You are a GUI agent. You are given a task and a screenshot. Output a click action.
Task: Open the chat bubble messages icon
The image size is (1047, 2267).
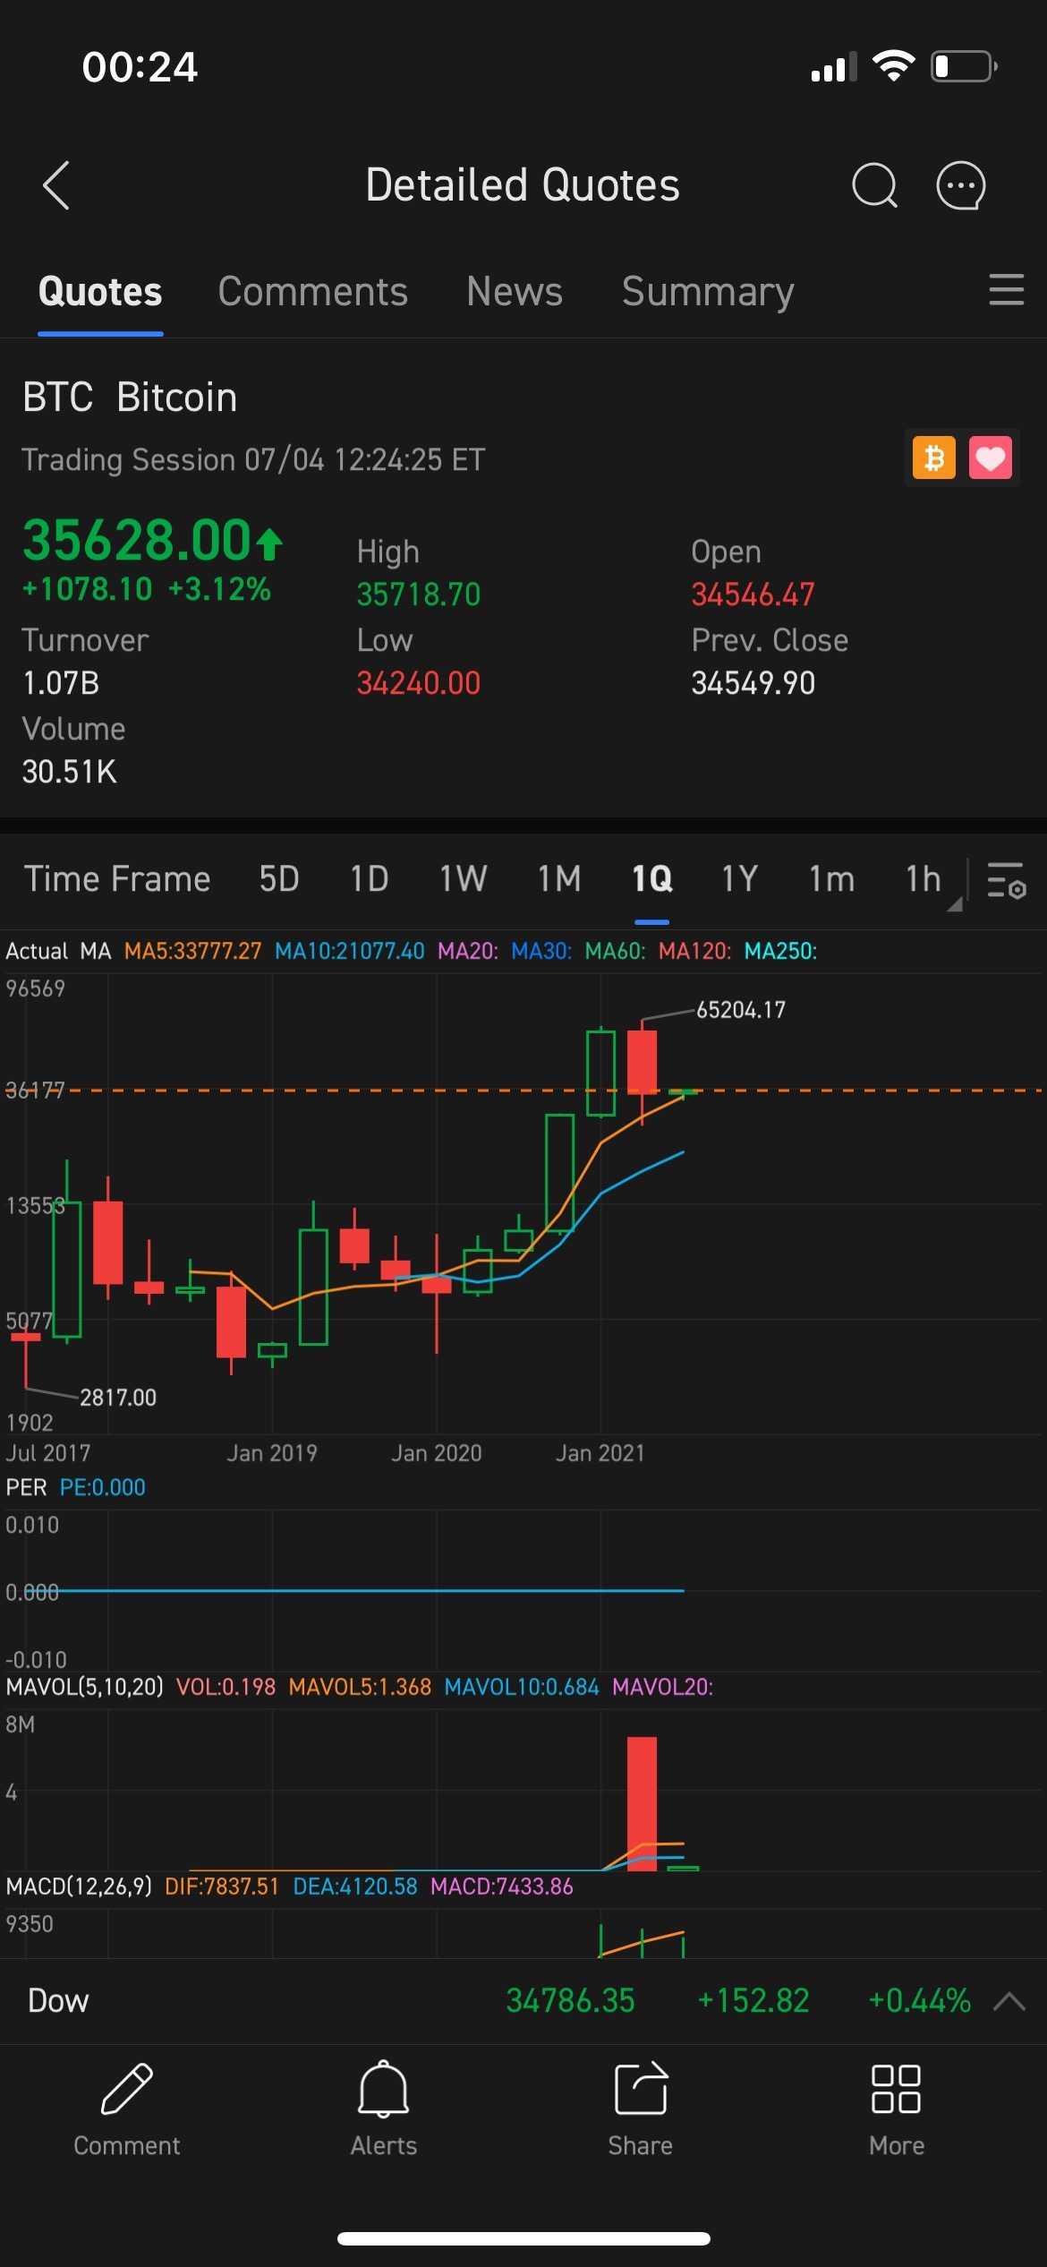(960, 186)
